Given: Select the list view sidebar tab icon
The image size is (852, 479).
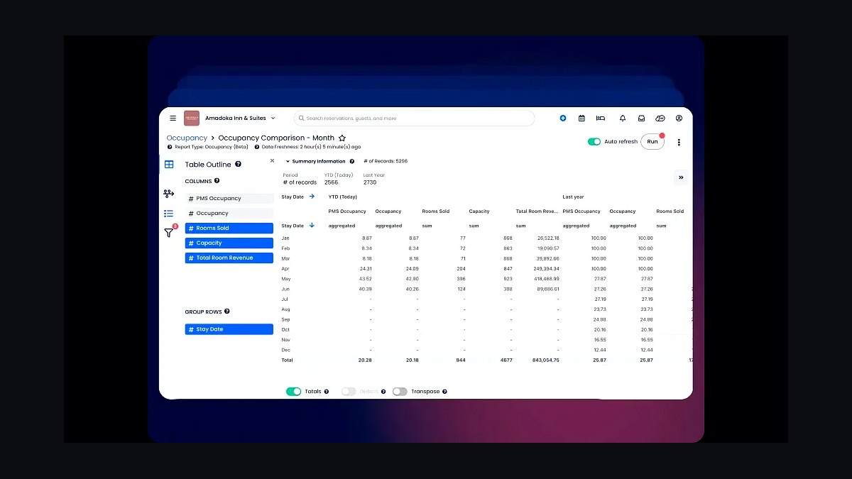Looking at the screenshot, I should coord(168,213).
